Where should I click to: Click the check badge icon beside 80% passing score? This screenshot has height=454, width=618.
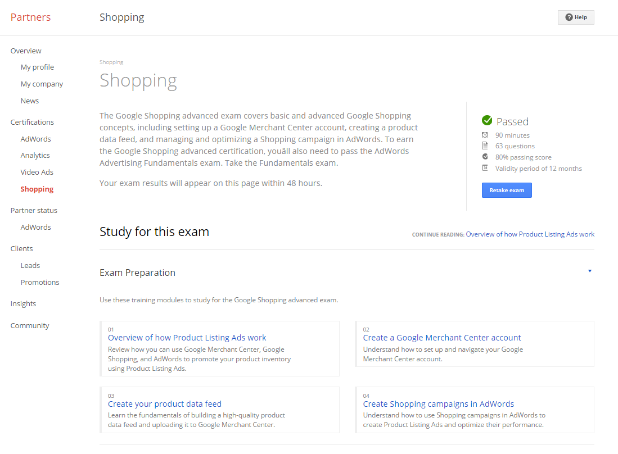click(x=485, y=157)
